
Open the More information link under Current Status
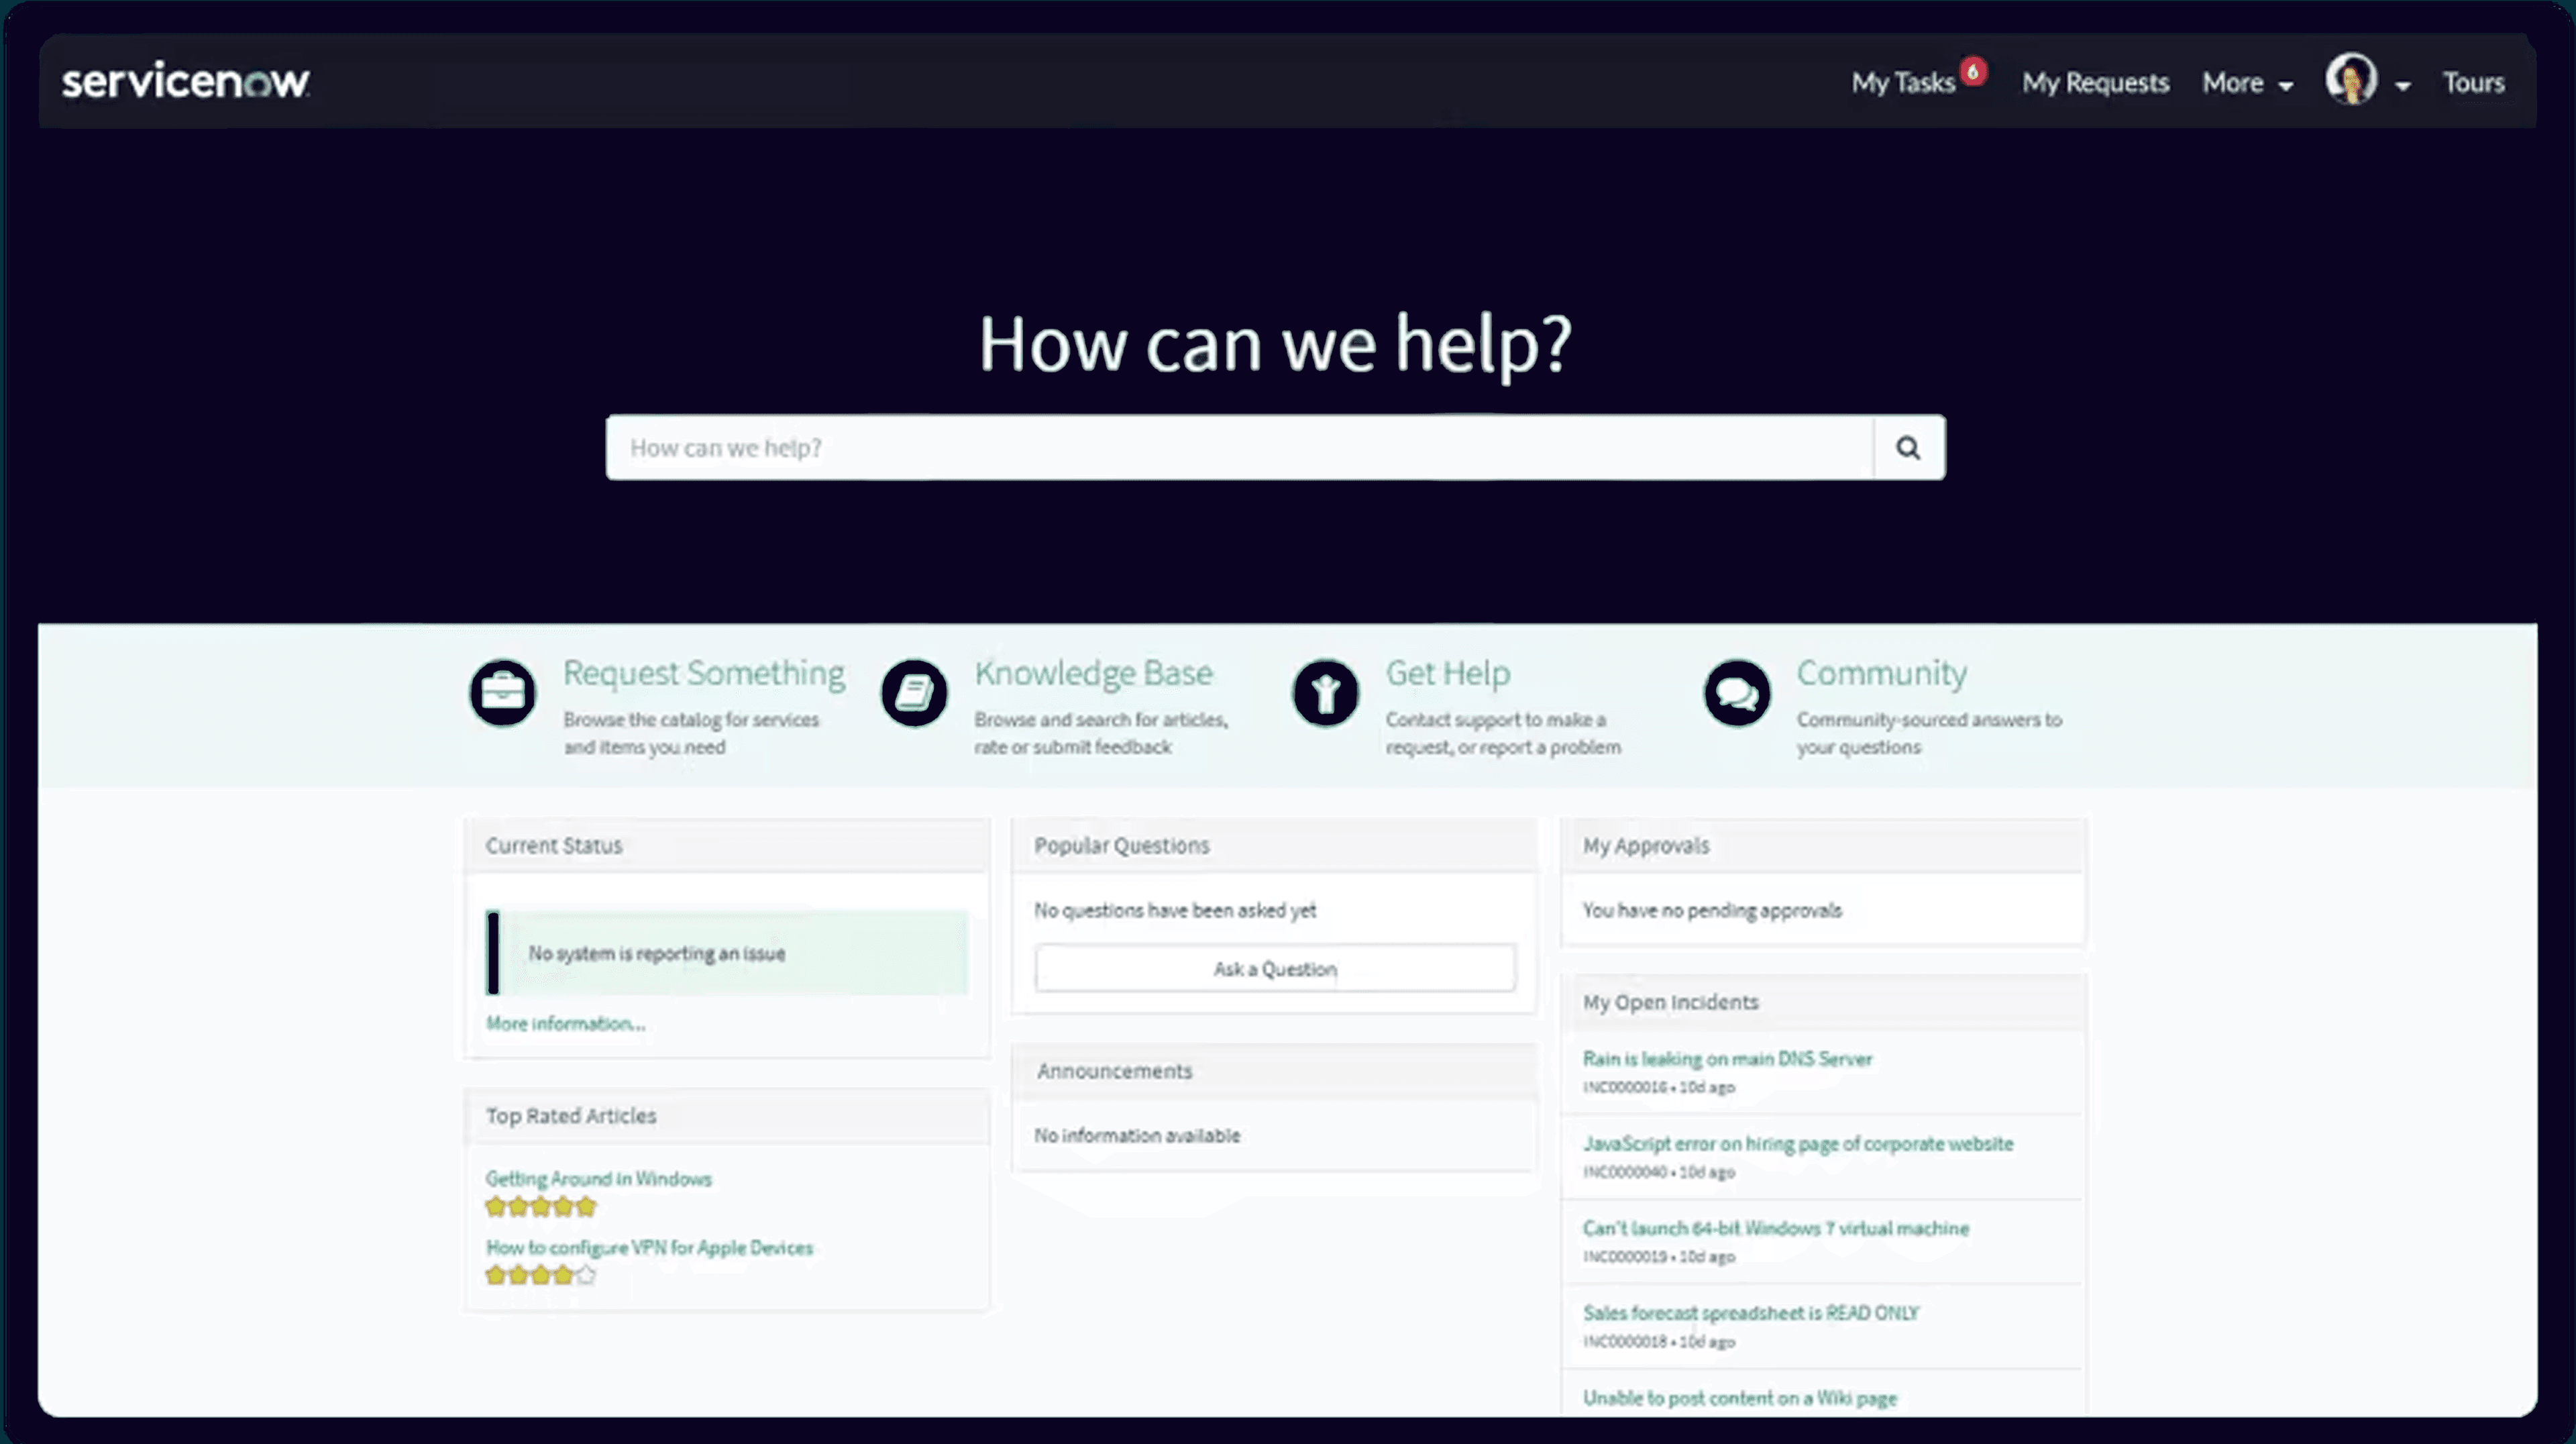(564, 1023)
